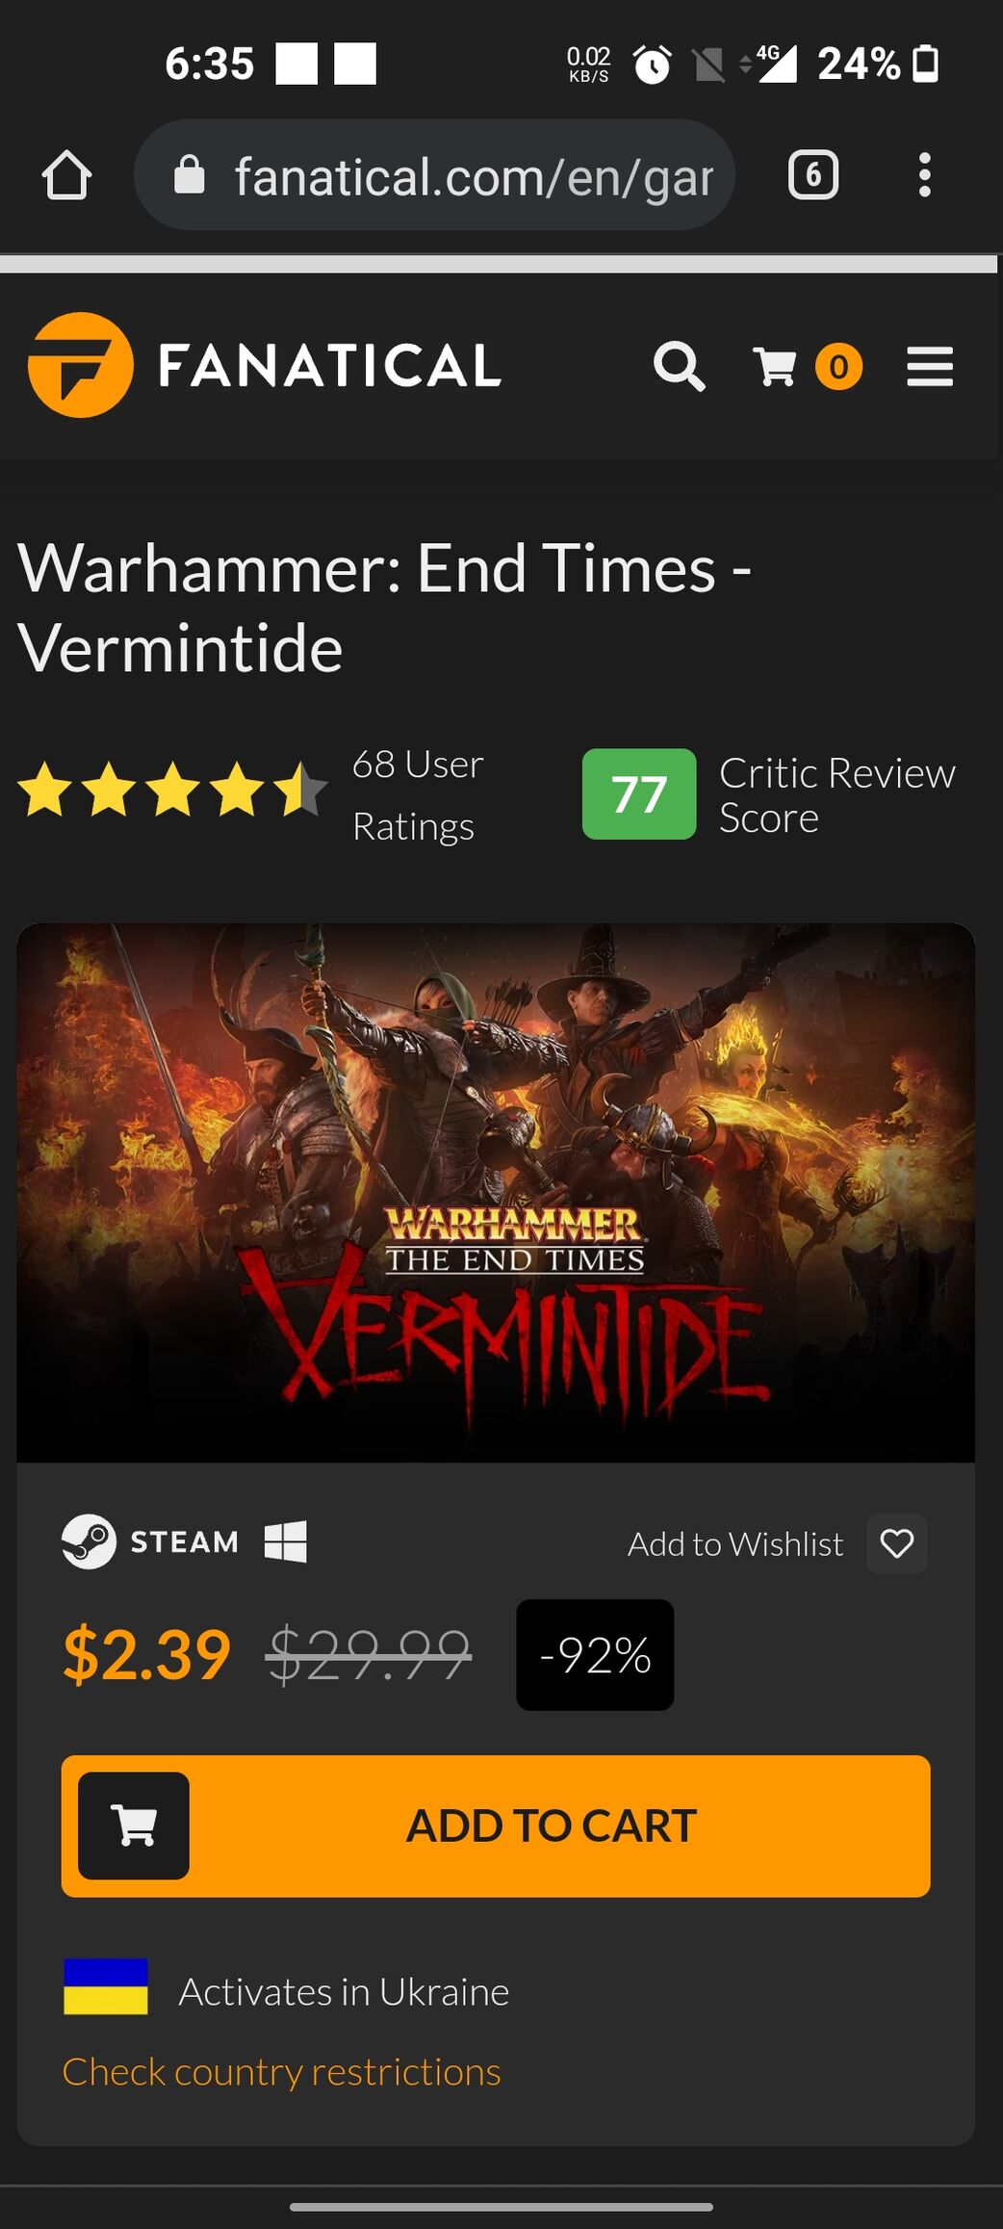Click the ADD TO CART button

tap(496, 1827)
